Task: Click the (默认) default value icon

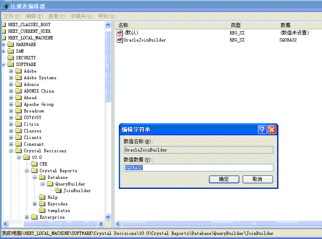Action: click(x=120, y=33)
